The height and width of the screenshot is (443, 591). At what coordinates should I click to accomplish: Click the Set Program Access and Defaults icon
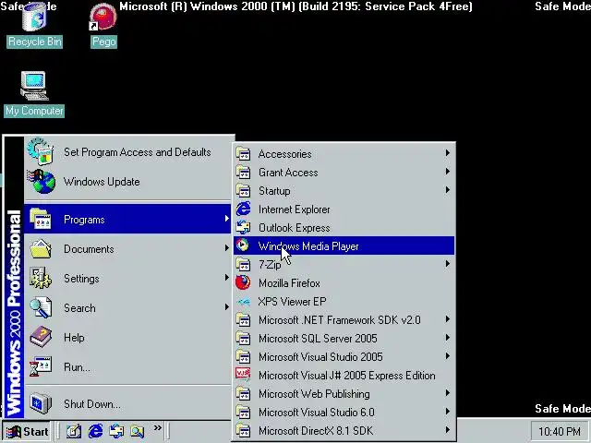point(41,151)
